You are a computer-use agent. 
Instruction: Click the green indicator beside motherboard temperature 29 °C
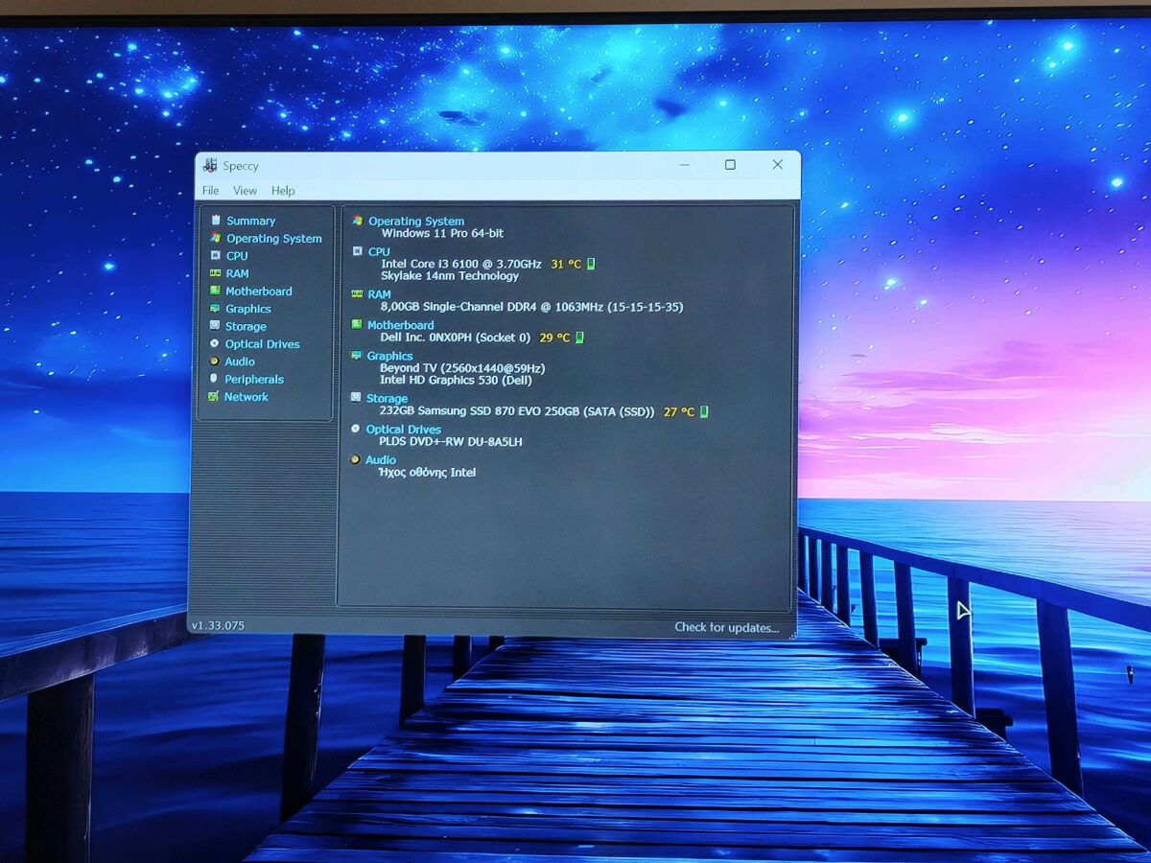(579, 338)
